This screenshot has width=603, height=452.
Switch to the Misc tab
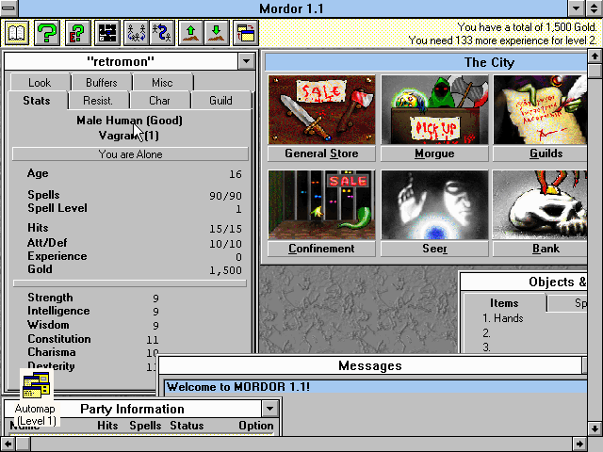click(x=162, y=82)
